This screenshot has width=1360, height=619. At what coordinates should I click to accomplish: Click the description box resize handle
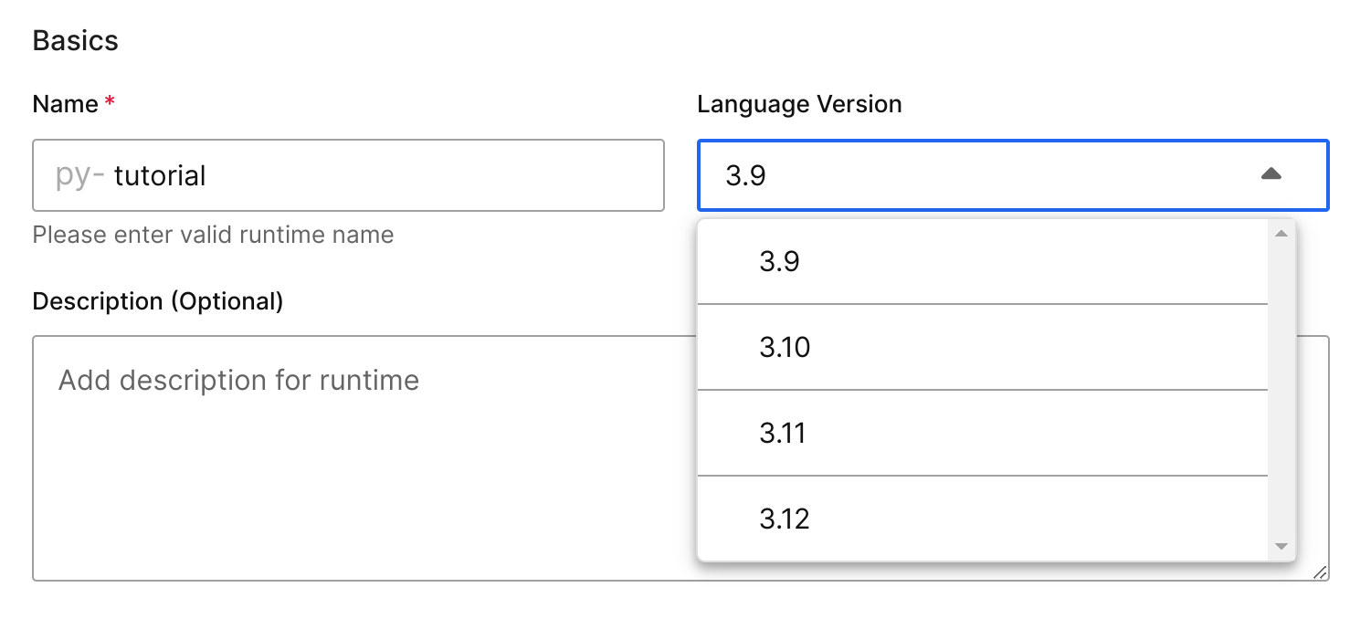(1319, 572)
